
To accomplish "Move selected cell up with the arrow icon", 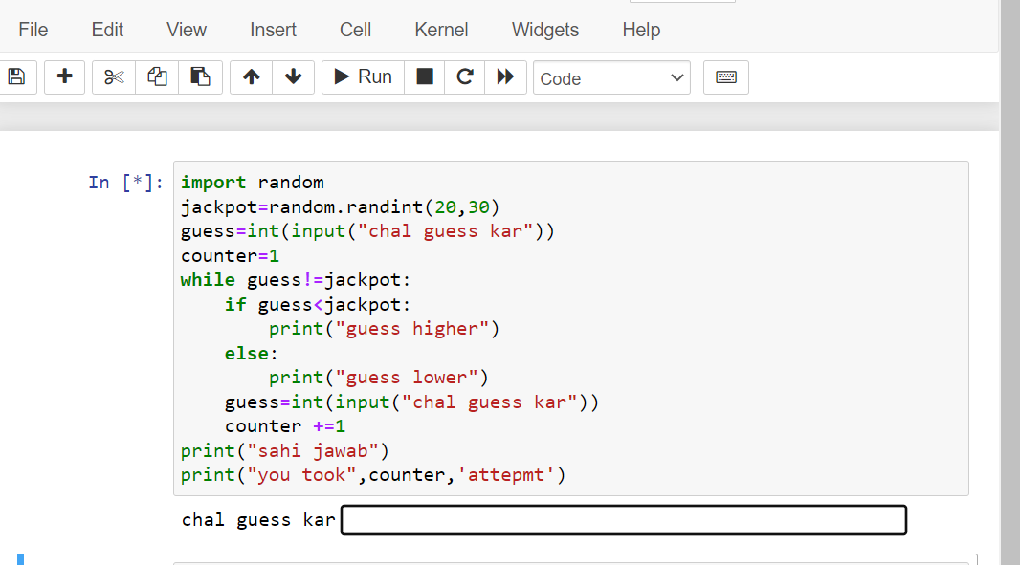I will point(251,77).
